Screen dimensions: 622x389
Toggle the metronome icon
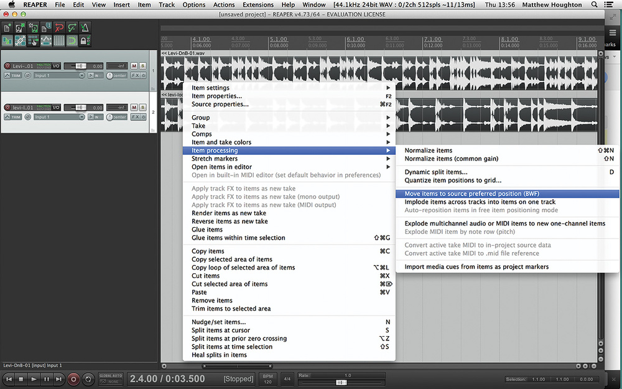point(85,28)
